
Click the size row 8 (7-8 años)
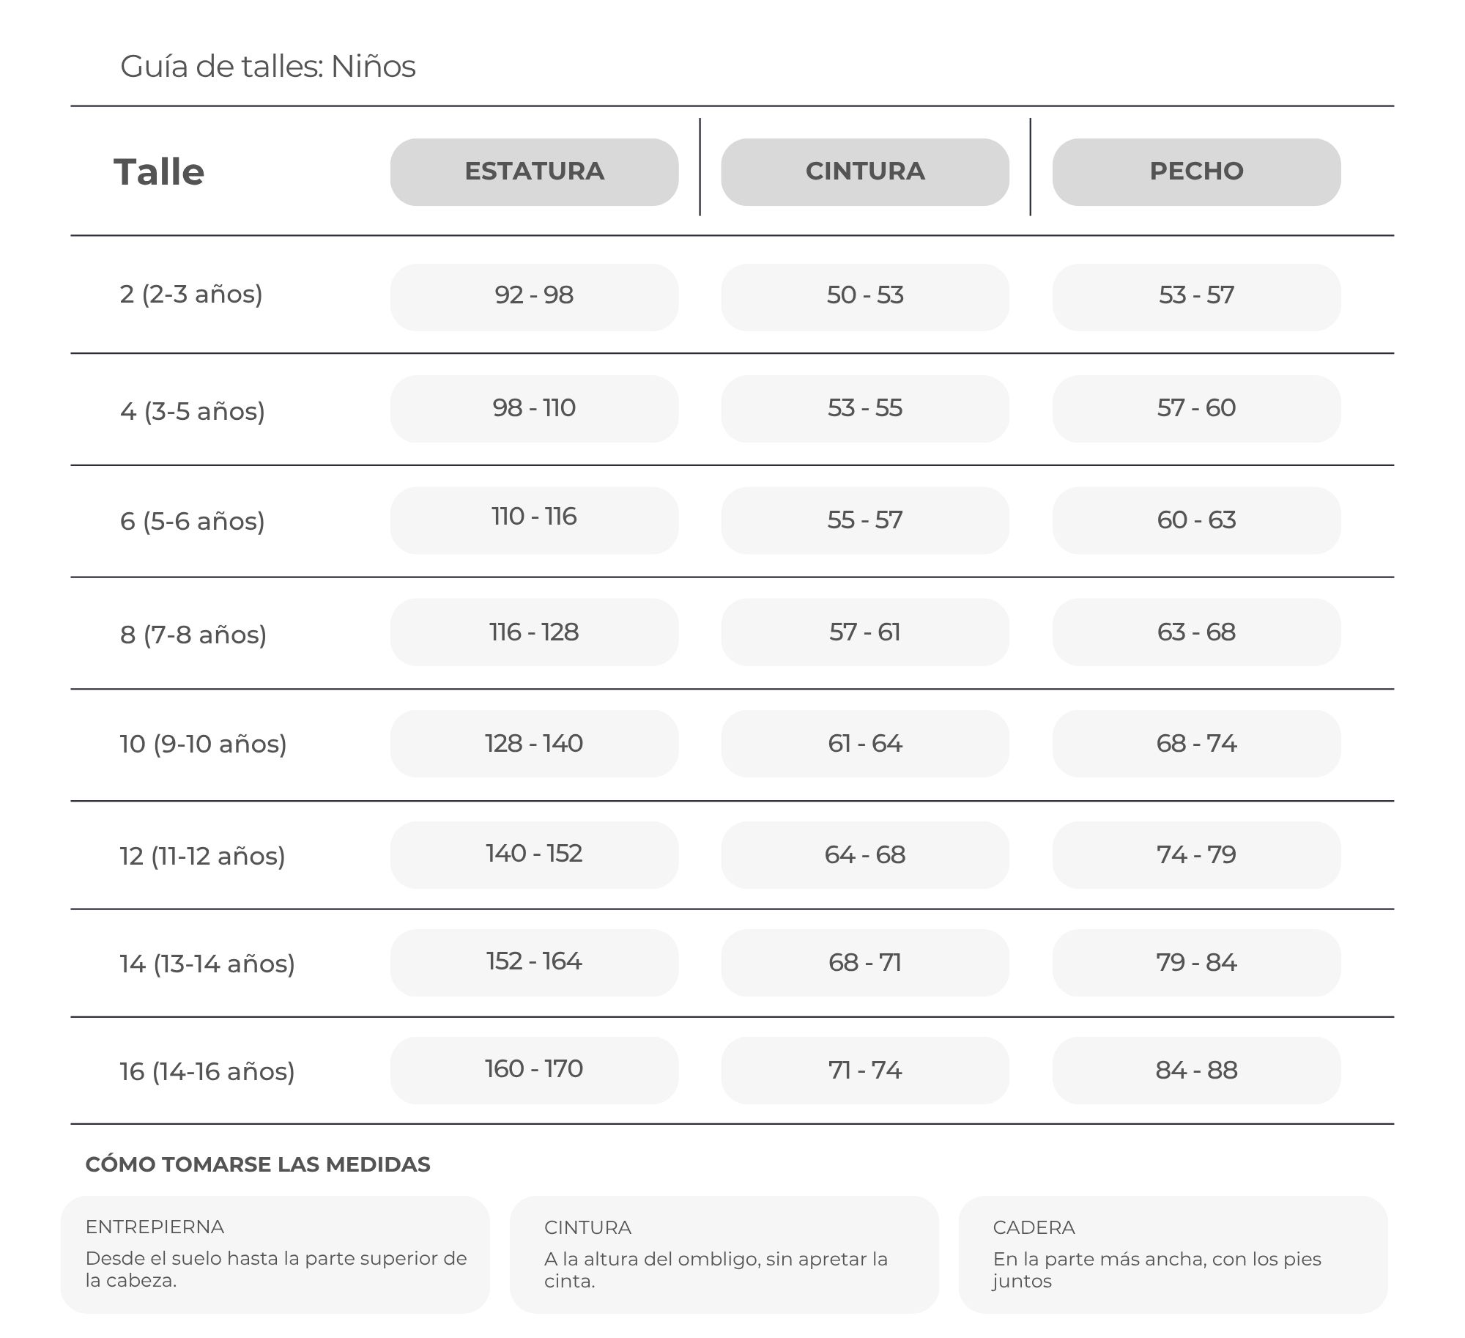[x=732, y=633]
